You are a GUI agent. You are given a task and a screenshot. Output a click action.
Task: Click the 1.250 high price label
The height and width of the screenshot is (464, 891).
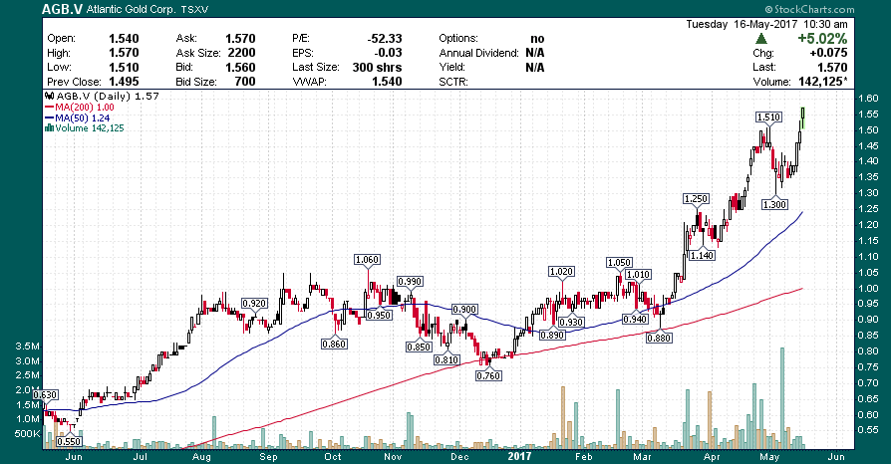[x=696, y=199]
